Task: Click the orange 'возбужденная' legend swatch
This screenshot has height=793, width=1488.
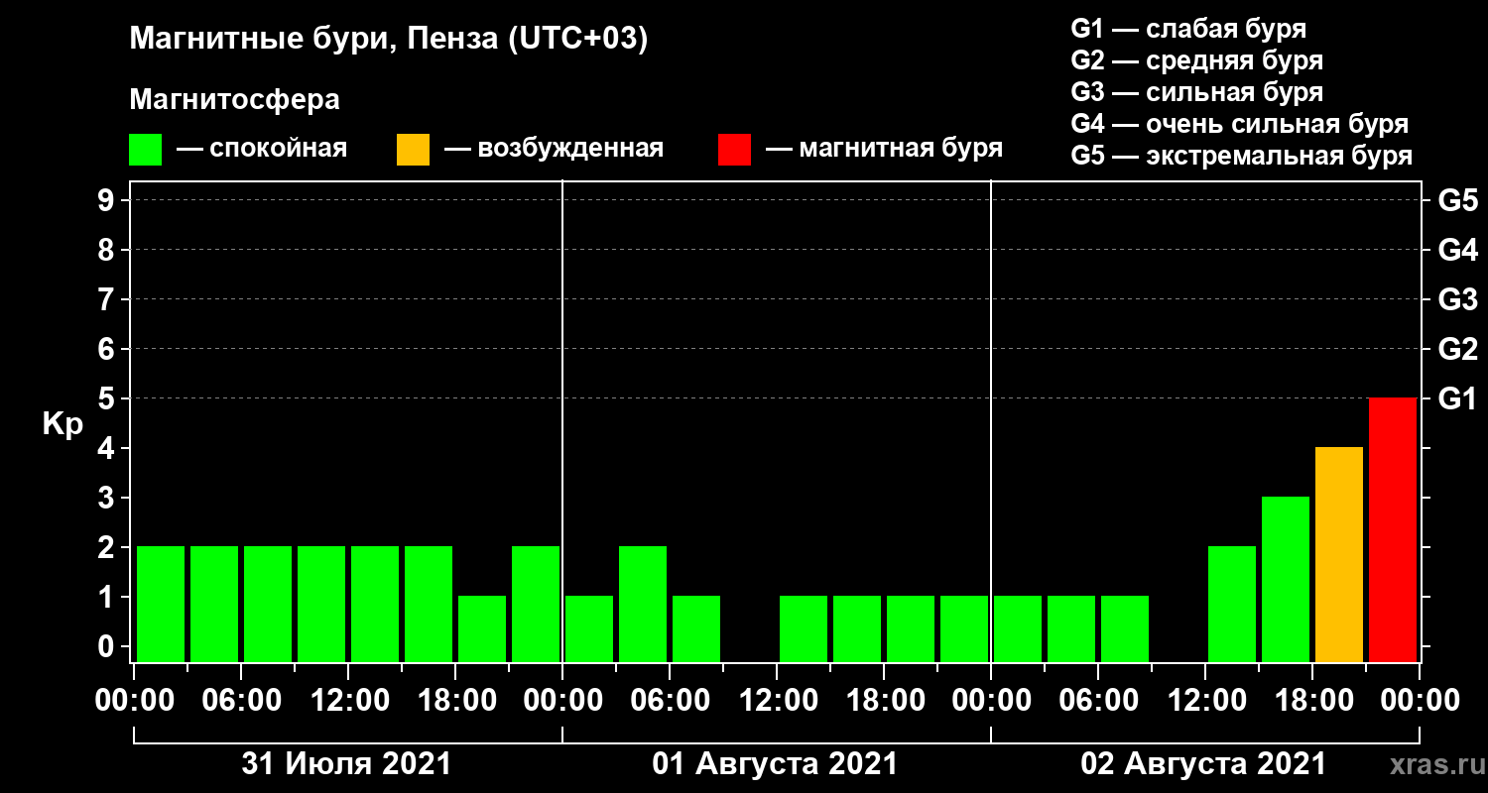Action: point(413,150)
